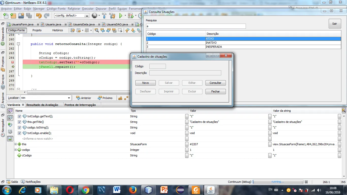This screenshot has width=347, height=195.
Task: Click the Build Project hammer icon
Action: [x=104, y=16]
